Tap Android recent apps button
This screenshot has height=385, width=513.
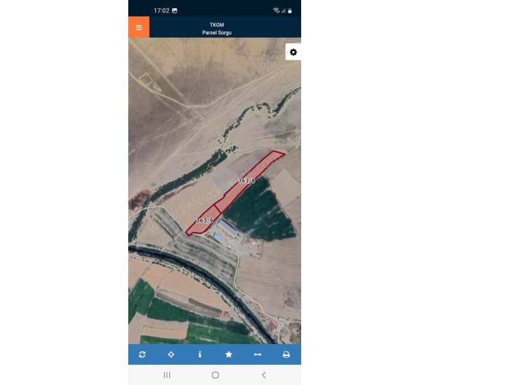(x=167, y=375)
